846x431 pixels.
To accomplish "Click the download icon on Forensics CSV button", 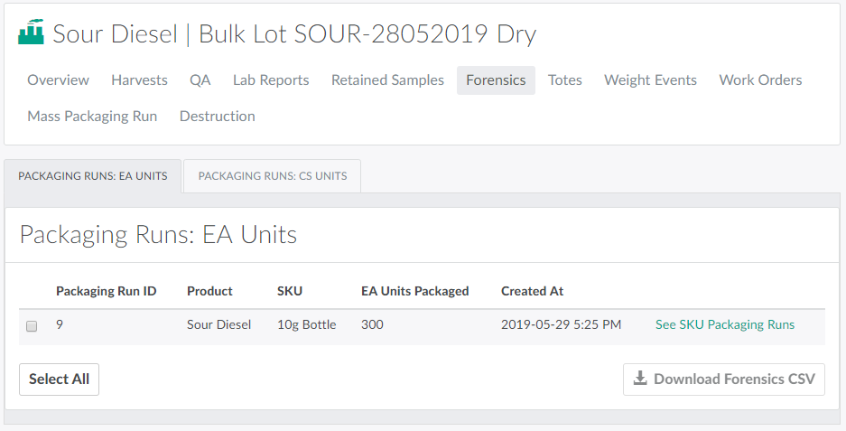I will pyautogui.click(x=639, y=379).
